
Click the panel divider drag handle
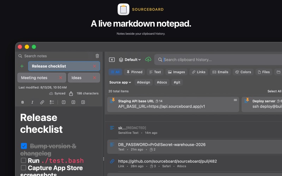(104, 159)
